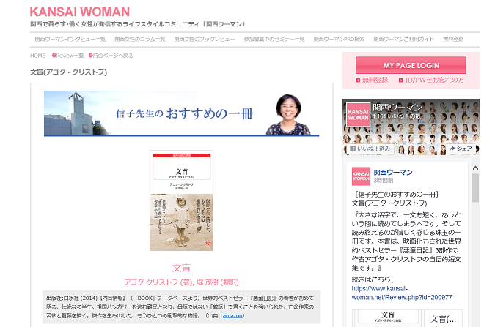Click the 文盲(... preview title in post card

443,319
